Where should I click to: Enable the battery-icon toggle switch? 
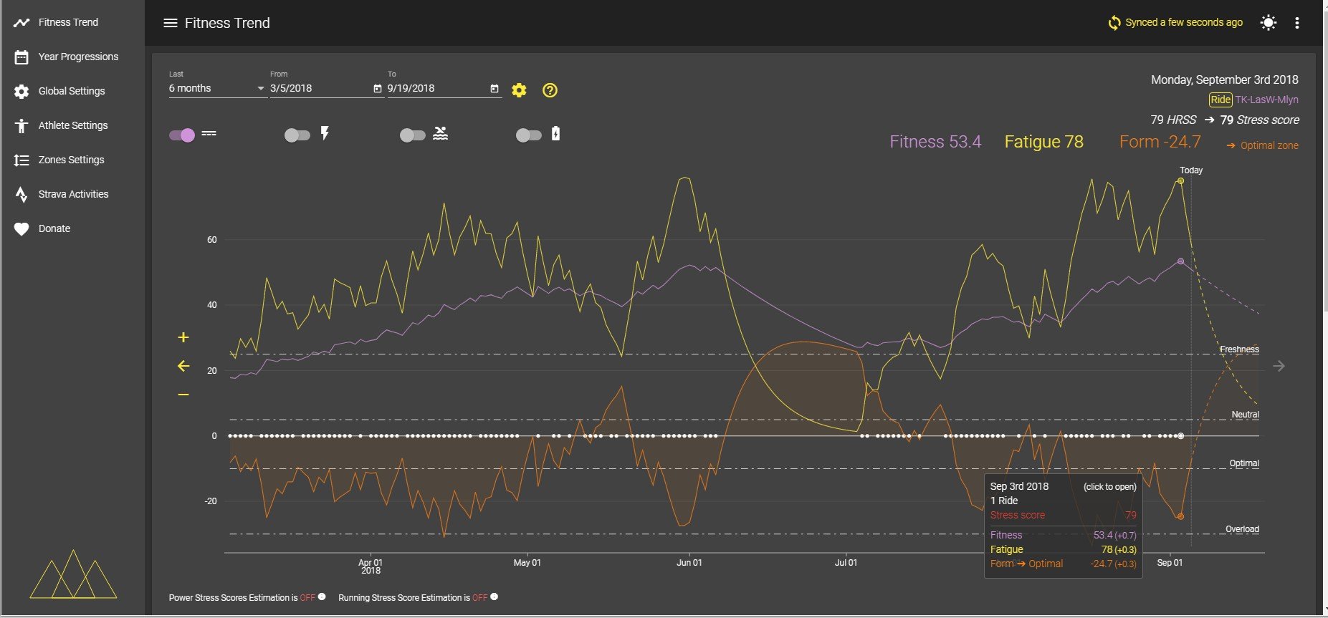pos(528,135)
